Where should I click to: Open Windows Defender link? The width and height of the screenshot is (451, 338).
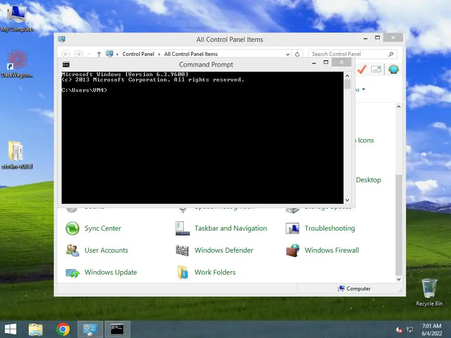click(224, 250)
